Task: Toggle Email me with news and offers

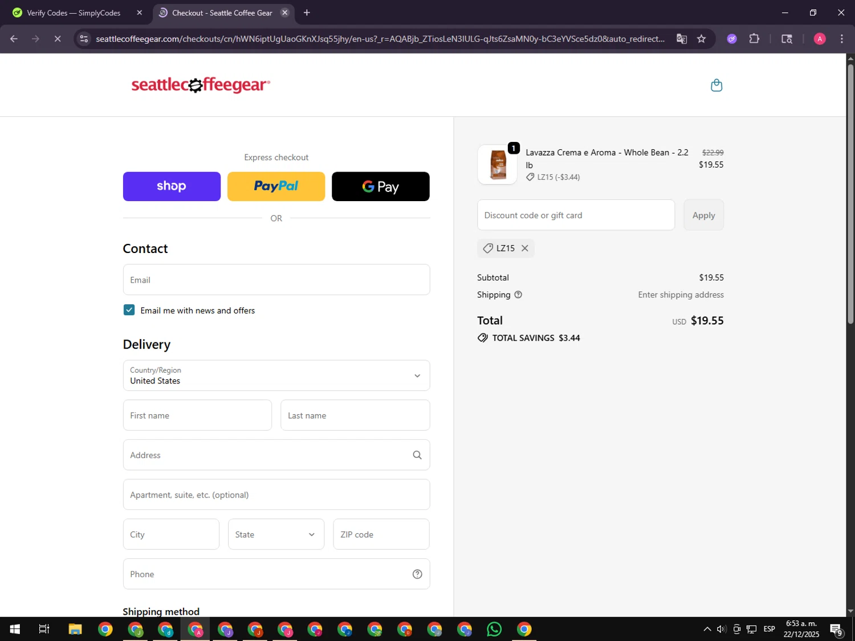Action: pos(129,310)
